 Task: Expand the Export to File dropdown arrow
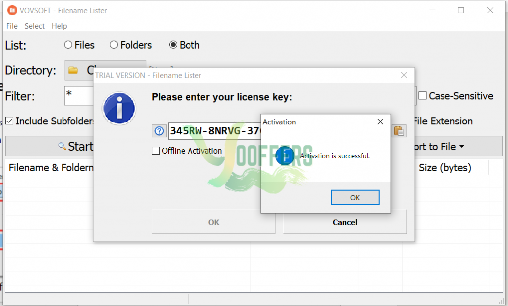(462, 147)
